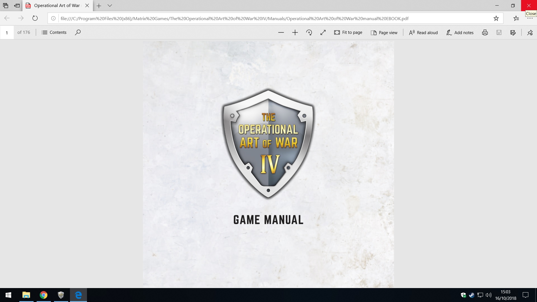
Task: Open Page view options
Action: pyautogui.click(x=384, y=32)
